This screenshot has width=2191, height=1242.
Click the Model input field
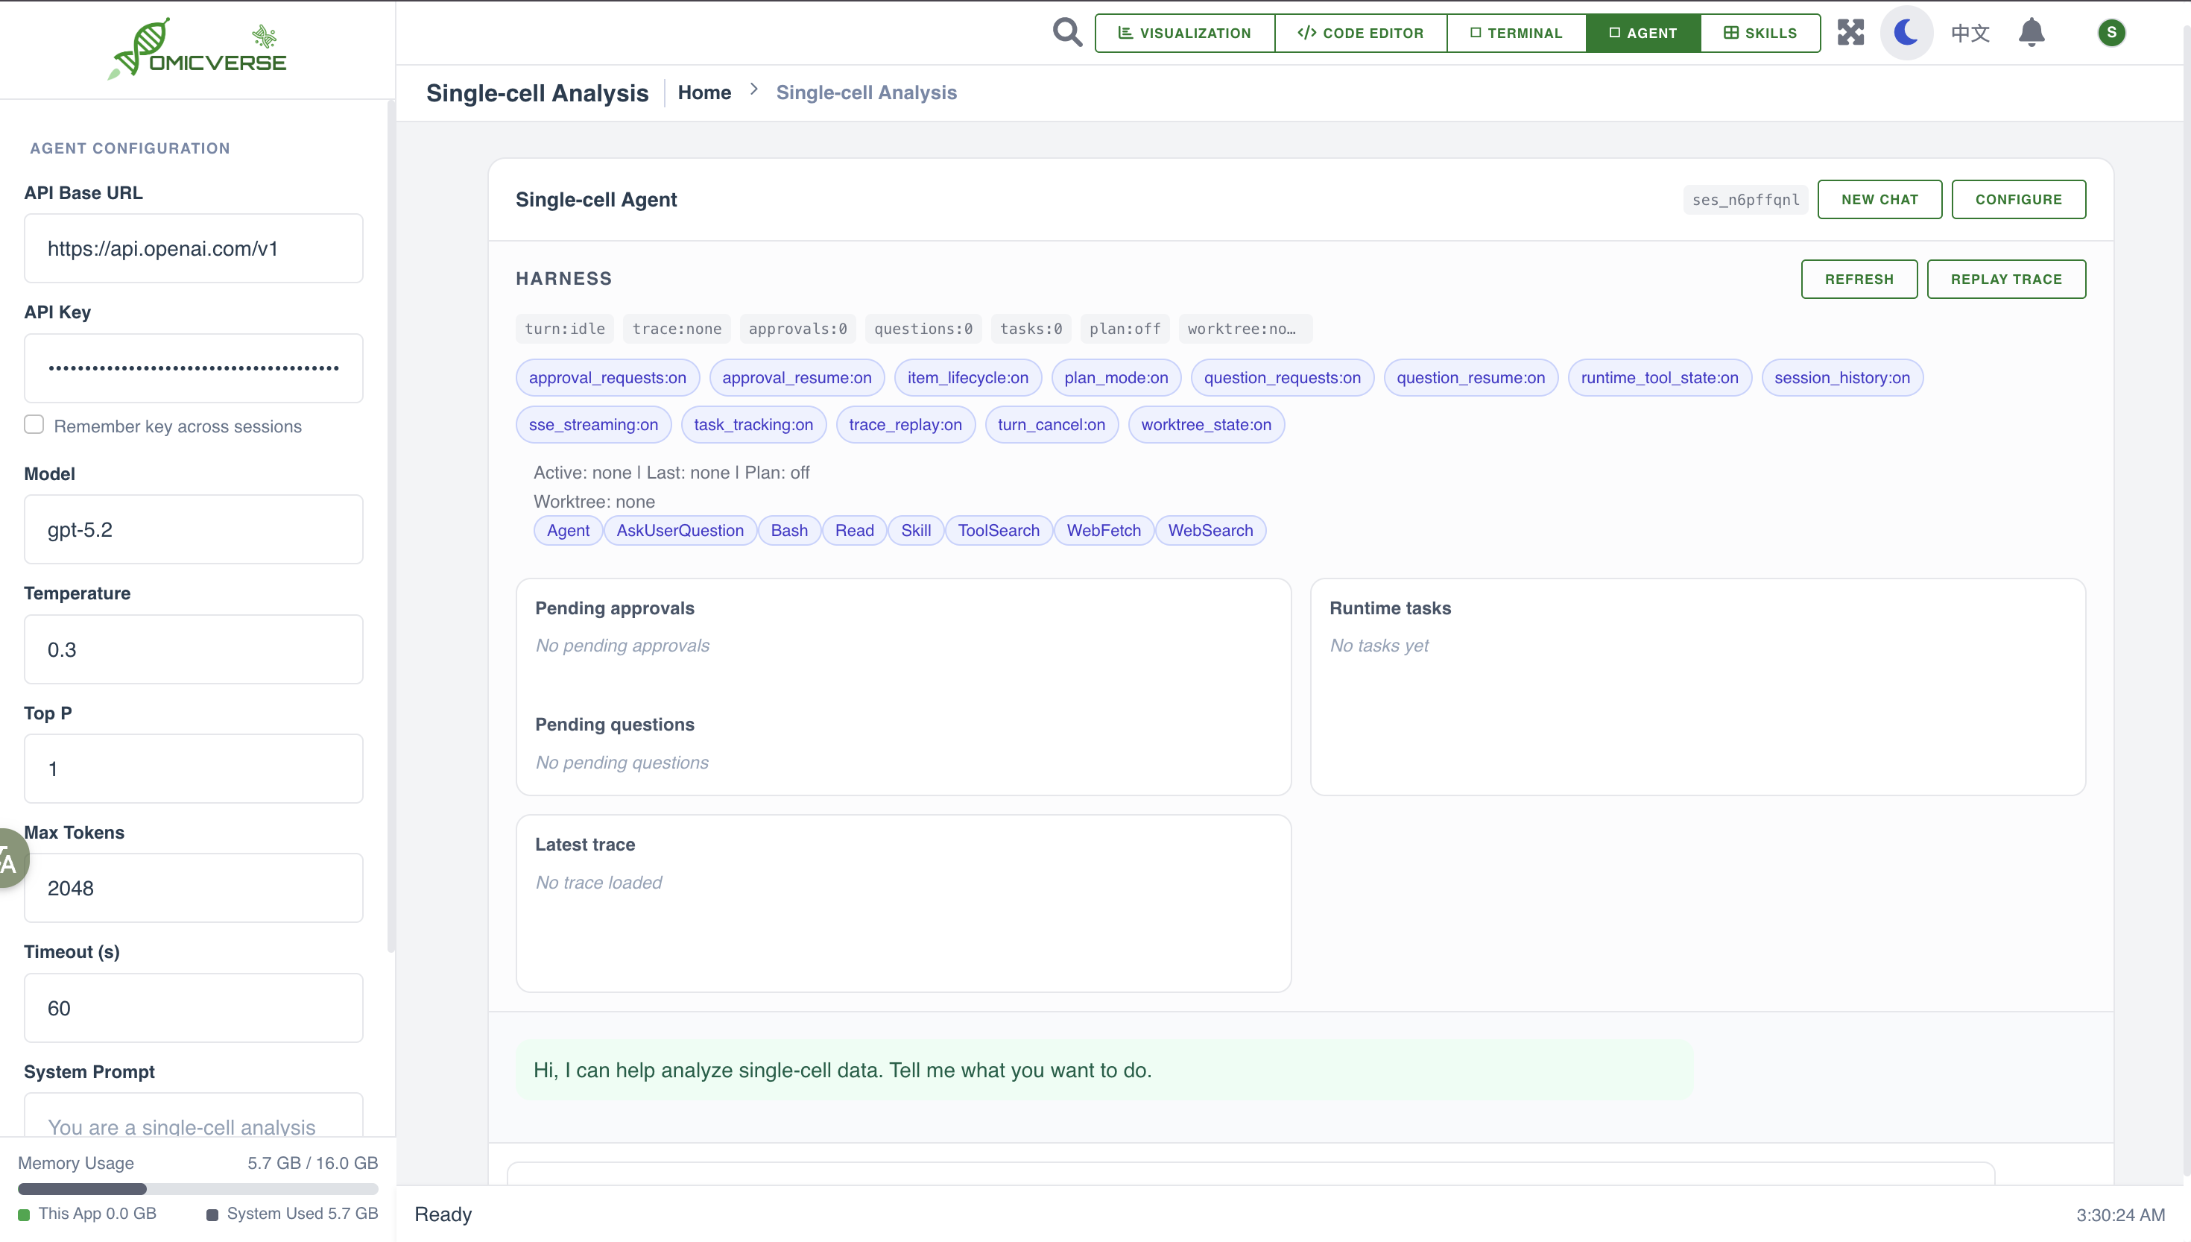(194, 530)
